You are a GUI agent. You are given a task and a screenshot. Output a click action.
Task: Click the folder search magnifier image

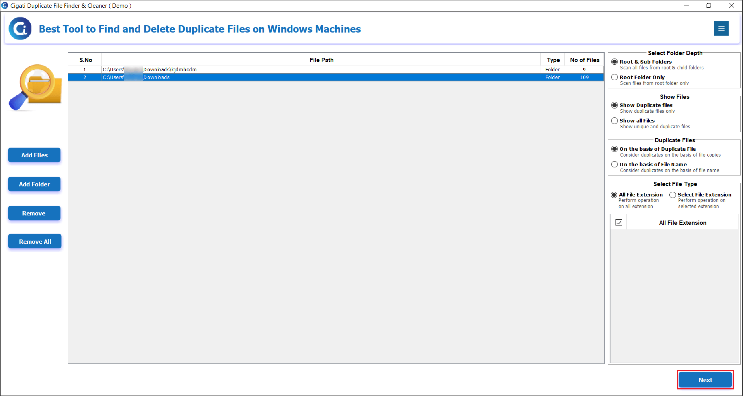click(35, 88)
